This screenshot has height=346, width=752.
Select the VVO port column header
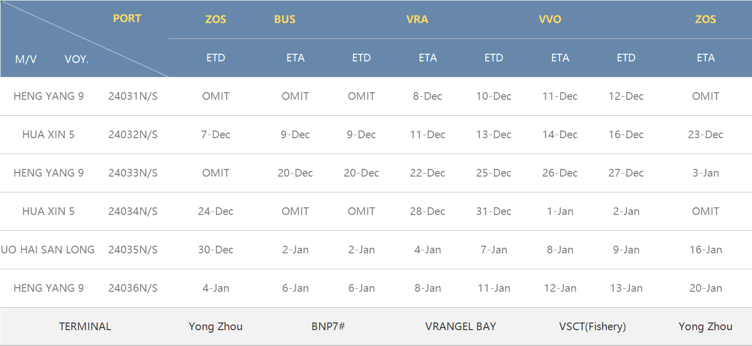pyautogui.click(x=550, y=19)
